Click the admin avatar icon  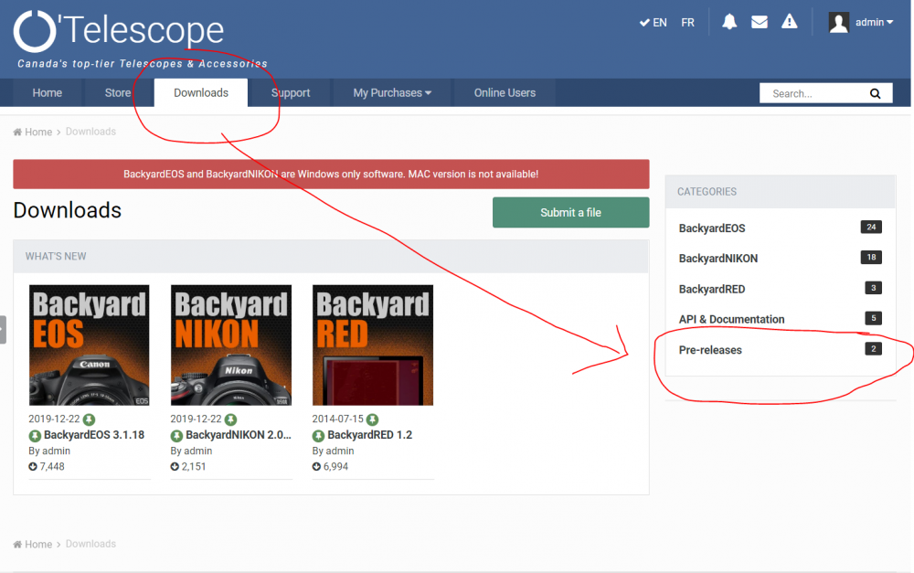pyautogui.click(x=839, y=23)
